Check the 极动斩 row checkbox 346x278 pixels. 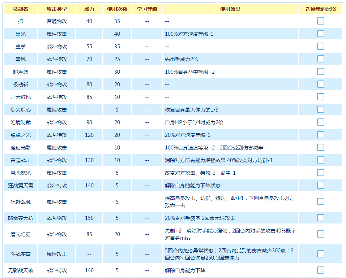[320, 84]
